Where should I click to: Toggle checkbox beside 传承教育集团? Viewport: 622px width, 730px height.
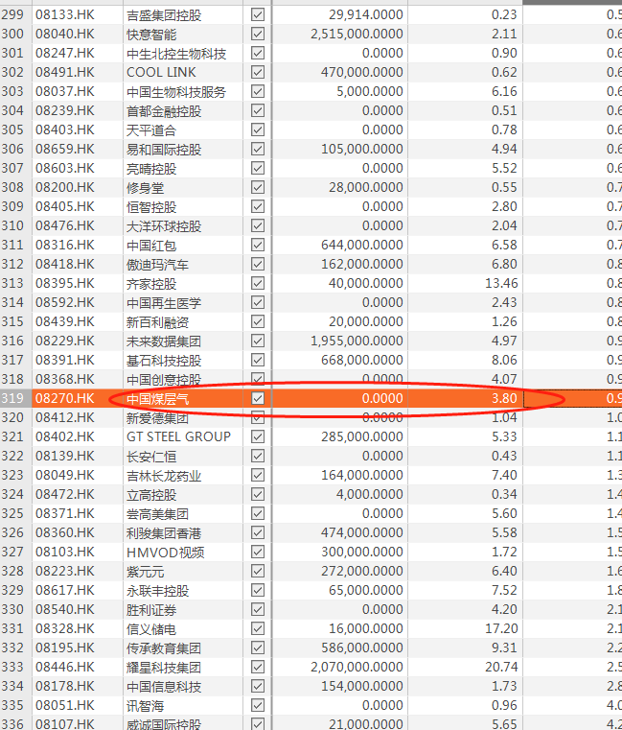pos(258,648)
